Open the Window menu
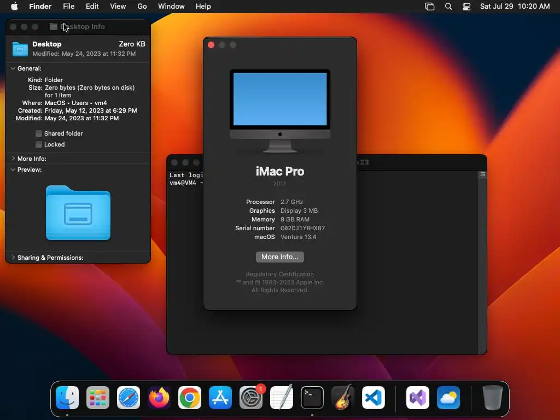 [x=171, y=7]
